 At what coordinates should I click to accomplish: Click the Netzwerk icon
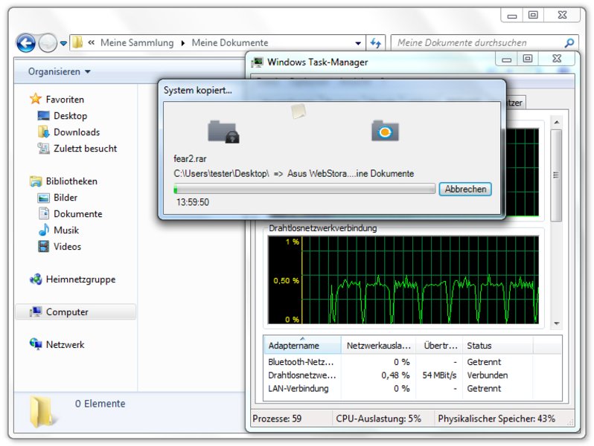[x=36, y=344]
